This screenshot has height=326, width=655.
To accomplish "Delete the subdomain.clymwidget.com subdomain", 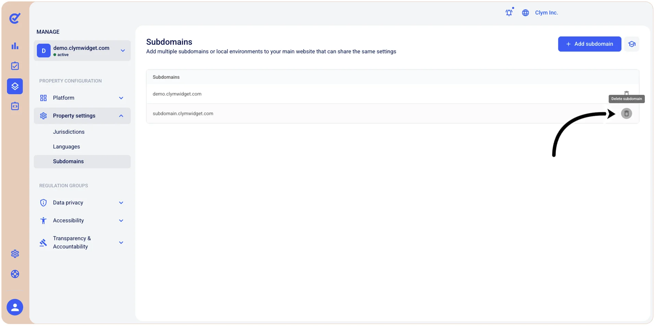I will 626,113.
